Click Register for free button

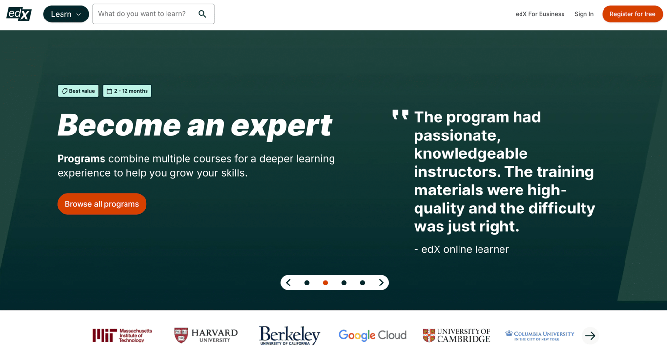click(632, 14)
